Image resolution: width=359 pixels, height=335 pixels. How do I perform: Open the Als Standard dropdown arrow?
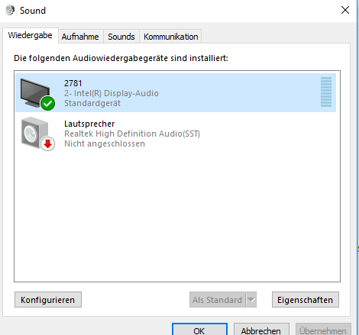(251, 300)
